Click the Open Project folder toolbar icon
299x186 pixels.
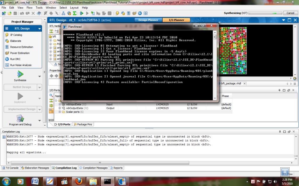tap(10, 13)
